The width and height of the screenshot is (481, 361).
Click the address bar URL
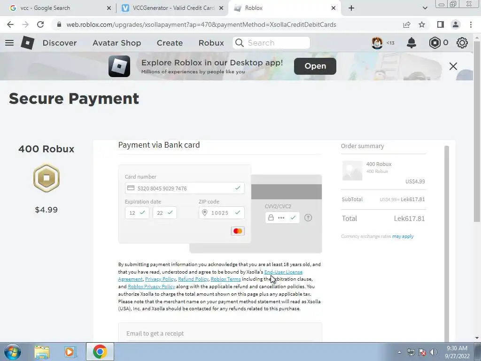click(201, 24)
